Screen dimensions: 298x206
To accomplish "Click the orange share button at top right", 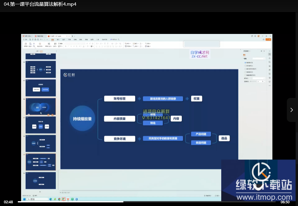I will click(269, 39).
